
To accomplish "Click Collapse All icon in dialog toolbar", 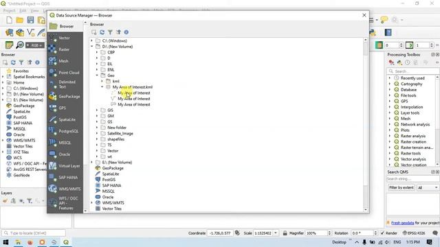I will coord(118,32).
